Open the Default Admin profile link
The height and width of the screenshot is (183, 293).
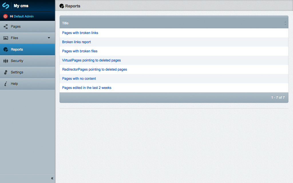[24, 16]
